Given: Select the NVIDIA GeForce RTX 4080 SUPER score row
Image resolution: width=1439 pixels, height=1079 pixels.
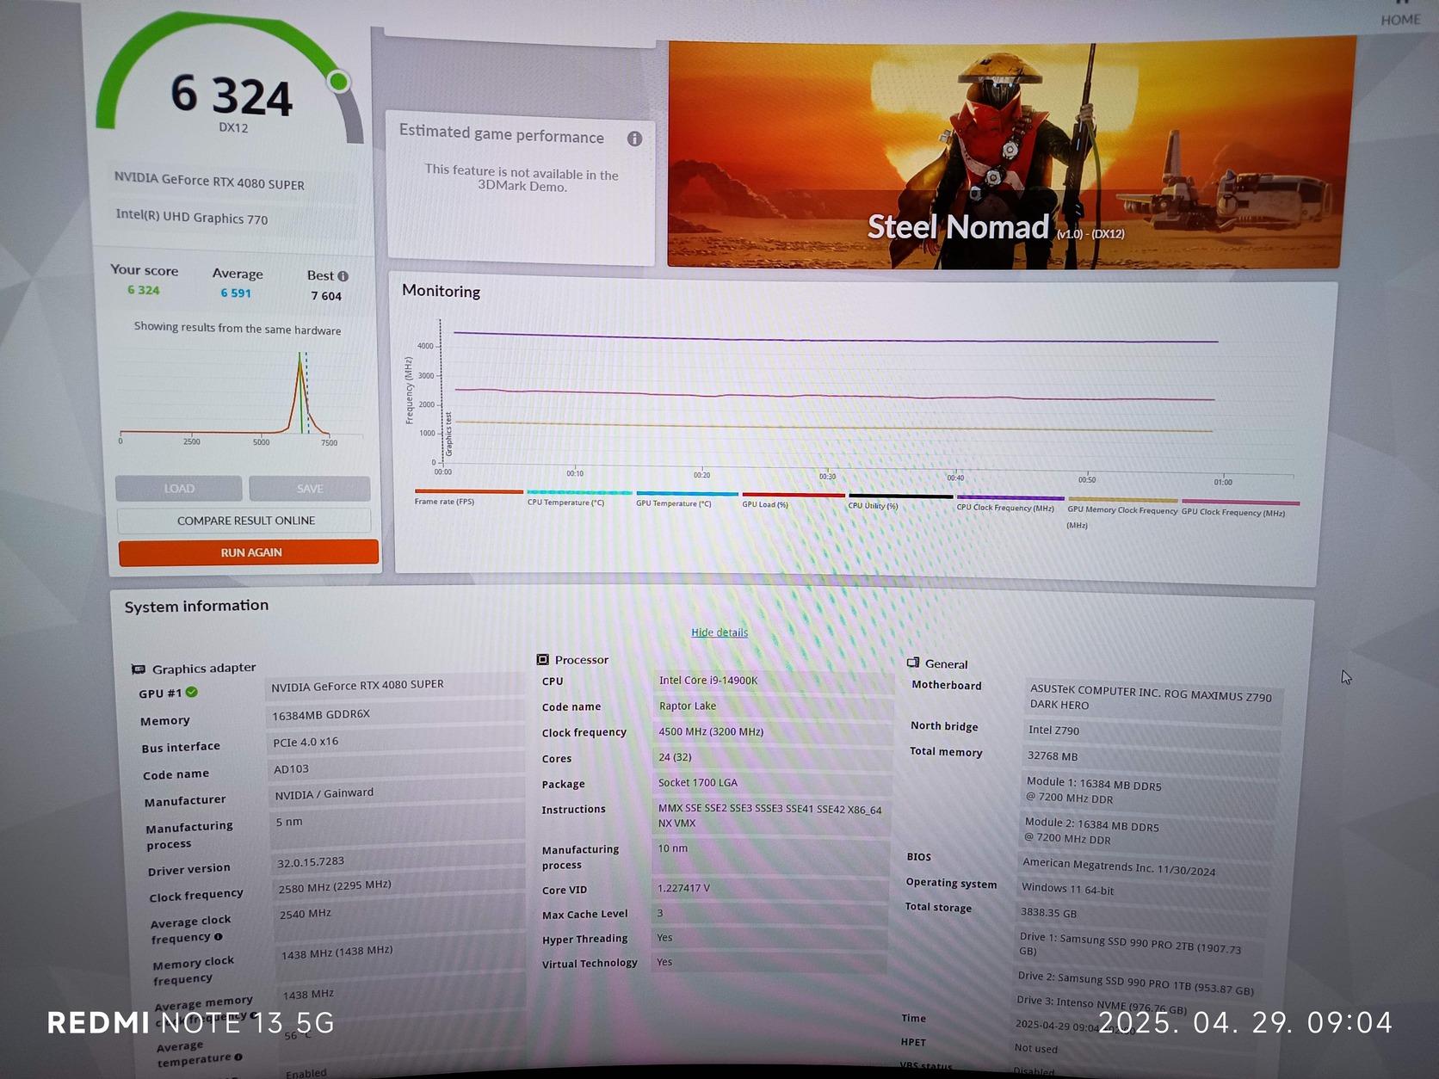Looking at the screenshot, I should [x=232, y=181].
